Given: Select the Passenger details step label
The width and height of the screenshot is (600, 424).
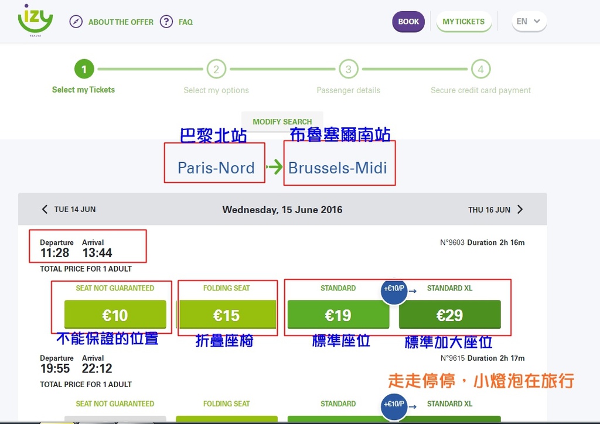Looking at the screenshot, I should (348, 90).
